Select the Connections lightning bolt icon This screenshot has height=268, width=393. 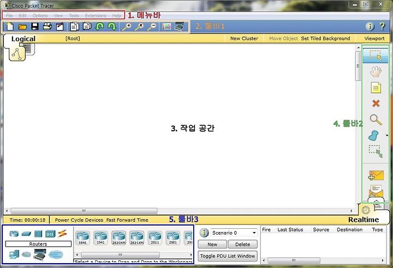tap(62, 234)
